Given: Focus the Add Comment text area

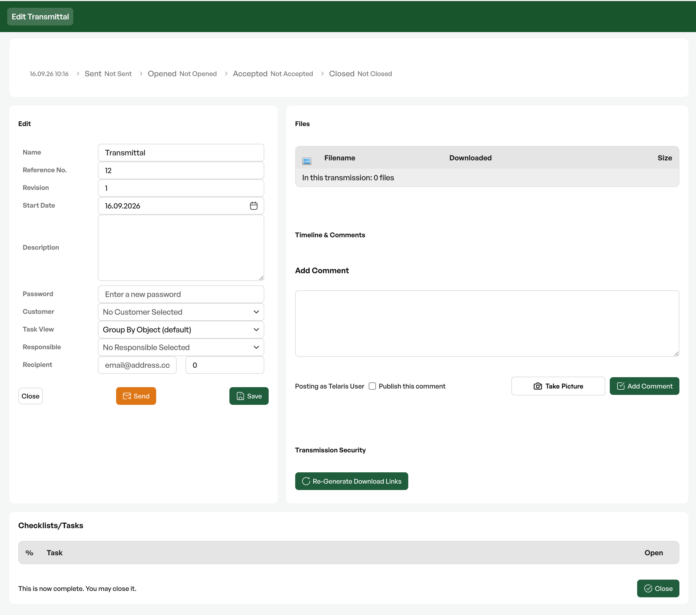Looking at the screenshot, I should coord(487,323).
